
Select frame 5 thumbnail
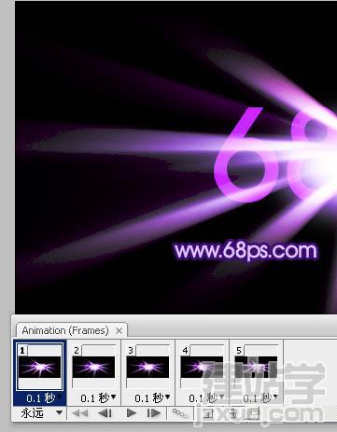coord(256,367)
